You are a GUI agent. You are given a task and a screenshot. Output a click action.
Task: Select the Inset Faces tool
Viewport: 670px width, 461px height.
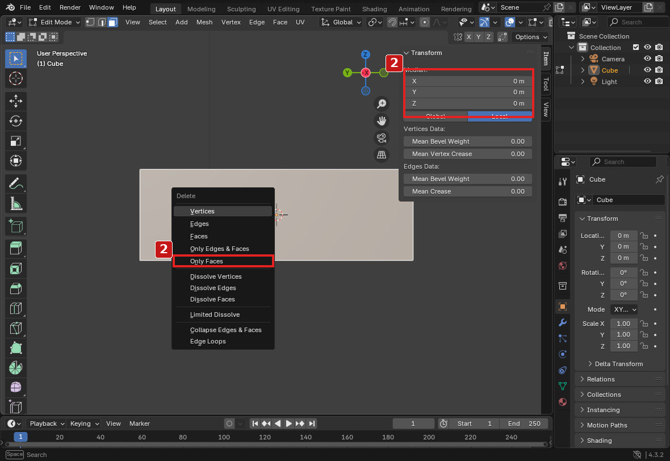16,269
